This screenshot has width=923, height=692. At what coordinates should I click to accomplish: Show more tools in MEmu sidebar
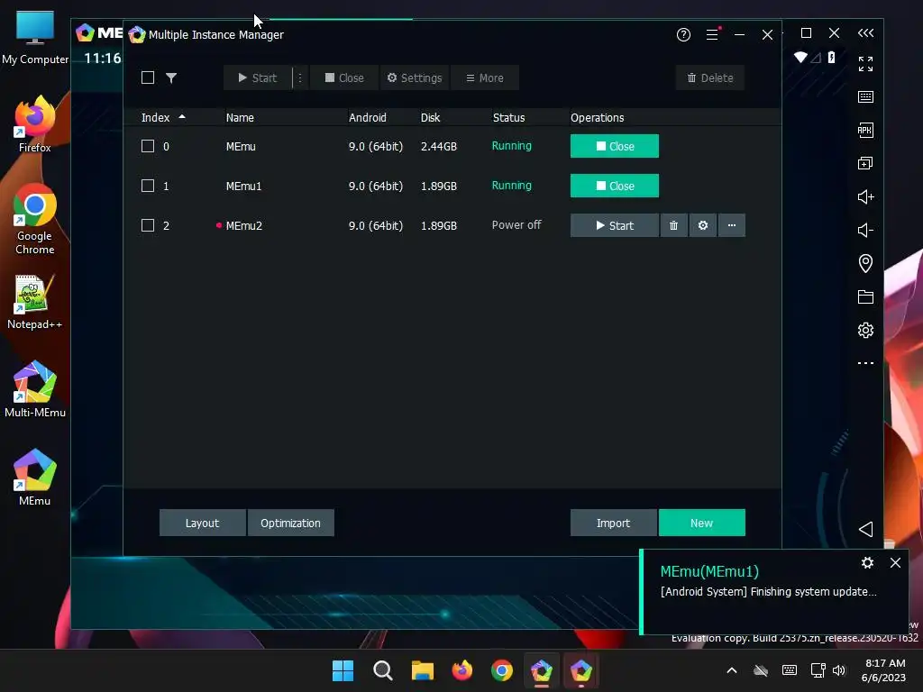[865, 363]
